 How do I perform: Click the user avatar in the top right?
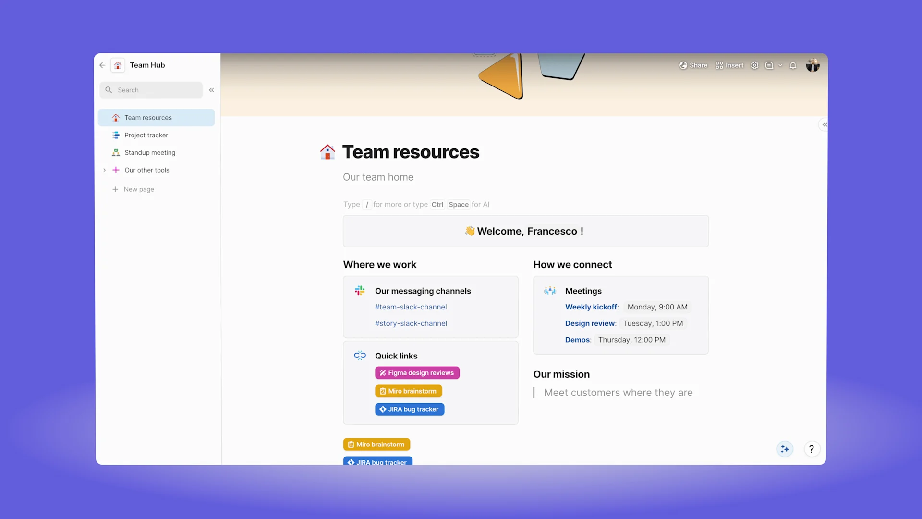[813, 65]
